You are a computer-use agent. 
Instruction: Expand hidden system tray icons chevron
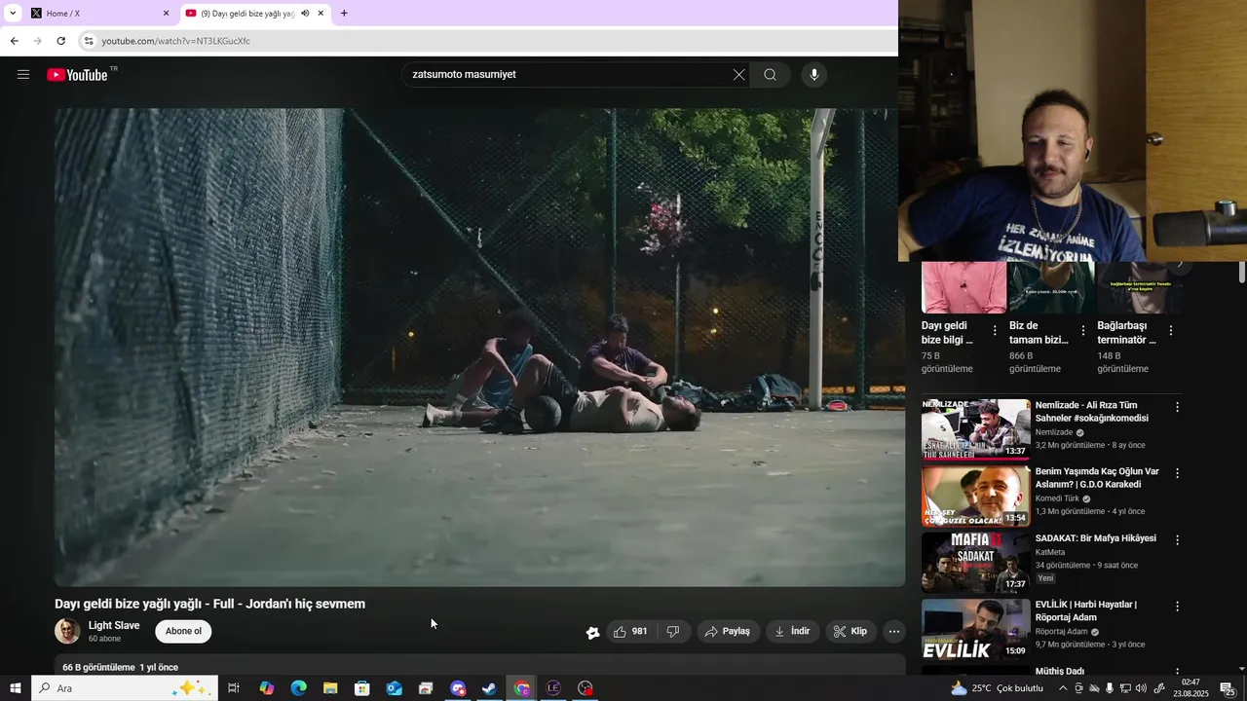click(1063, 688)
